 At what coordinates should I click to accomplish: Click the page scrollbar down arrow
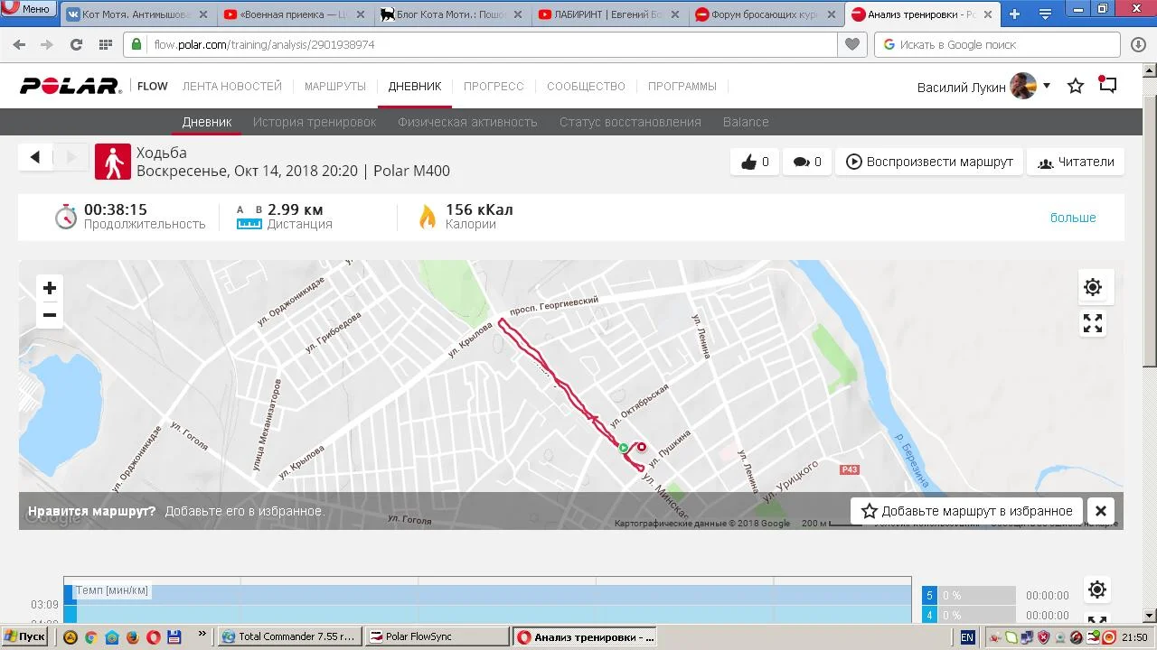pyautogui.click(x=1150, y=616)
